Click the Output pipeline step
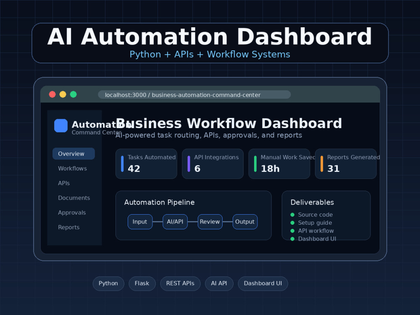The width and height of the screenshot is (420, 315). (x=245, y=222)
